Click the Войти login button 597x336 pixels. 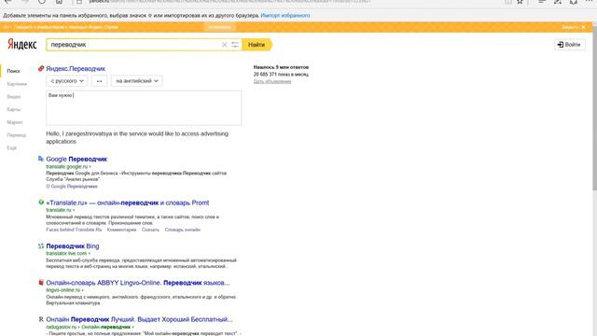(x=570, y=45)
